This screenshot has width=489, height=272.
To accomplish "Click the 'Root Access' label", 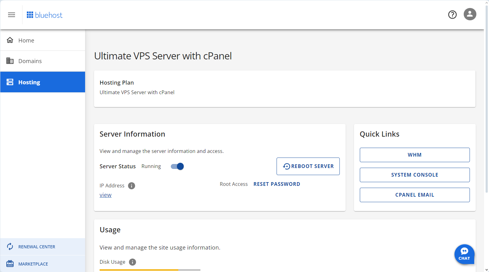I will tap(234, 184).
